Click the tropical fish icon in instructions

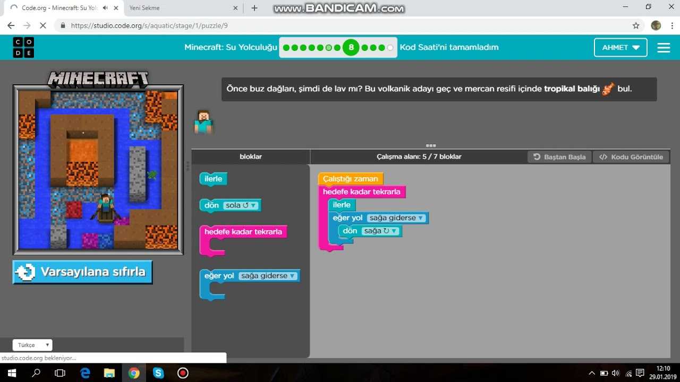pos(608,89)
